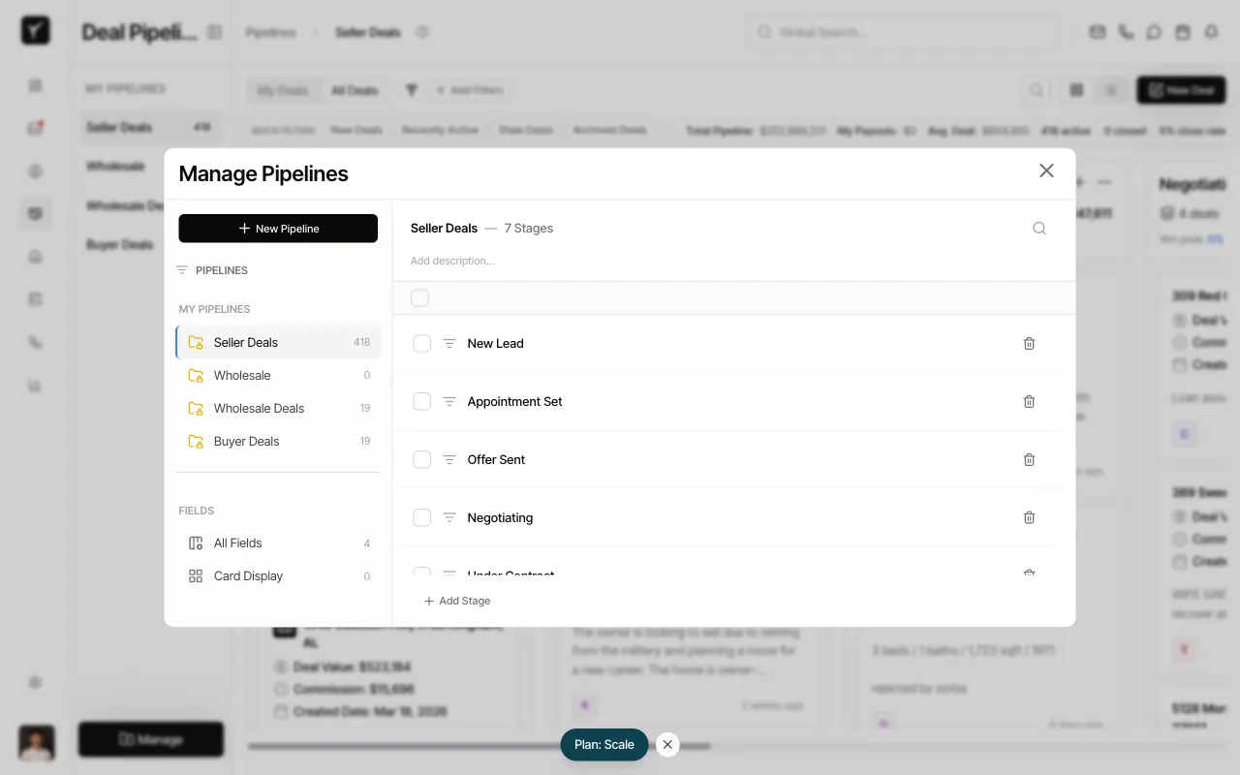Delete the Offer Sent stage
The width and height of the screenshot is (1240, 775).
(1029, 459)
